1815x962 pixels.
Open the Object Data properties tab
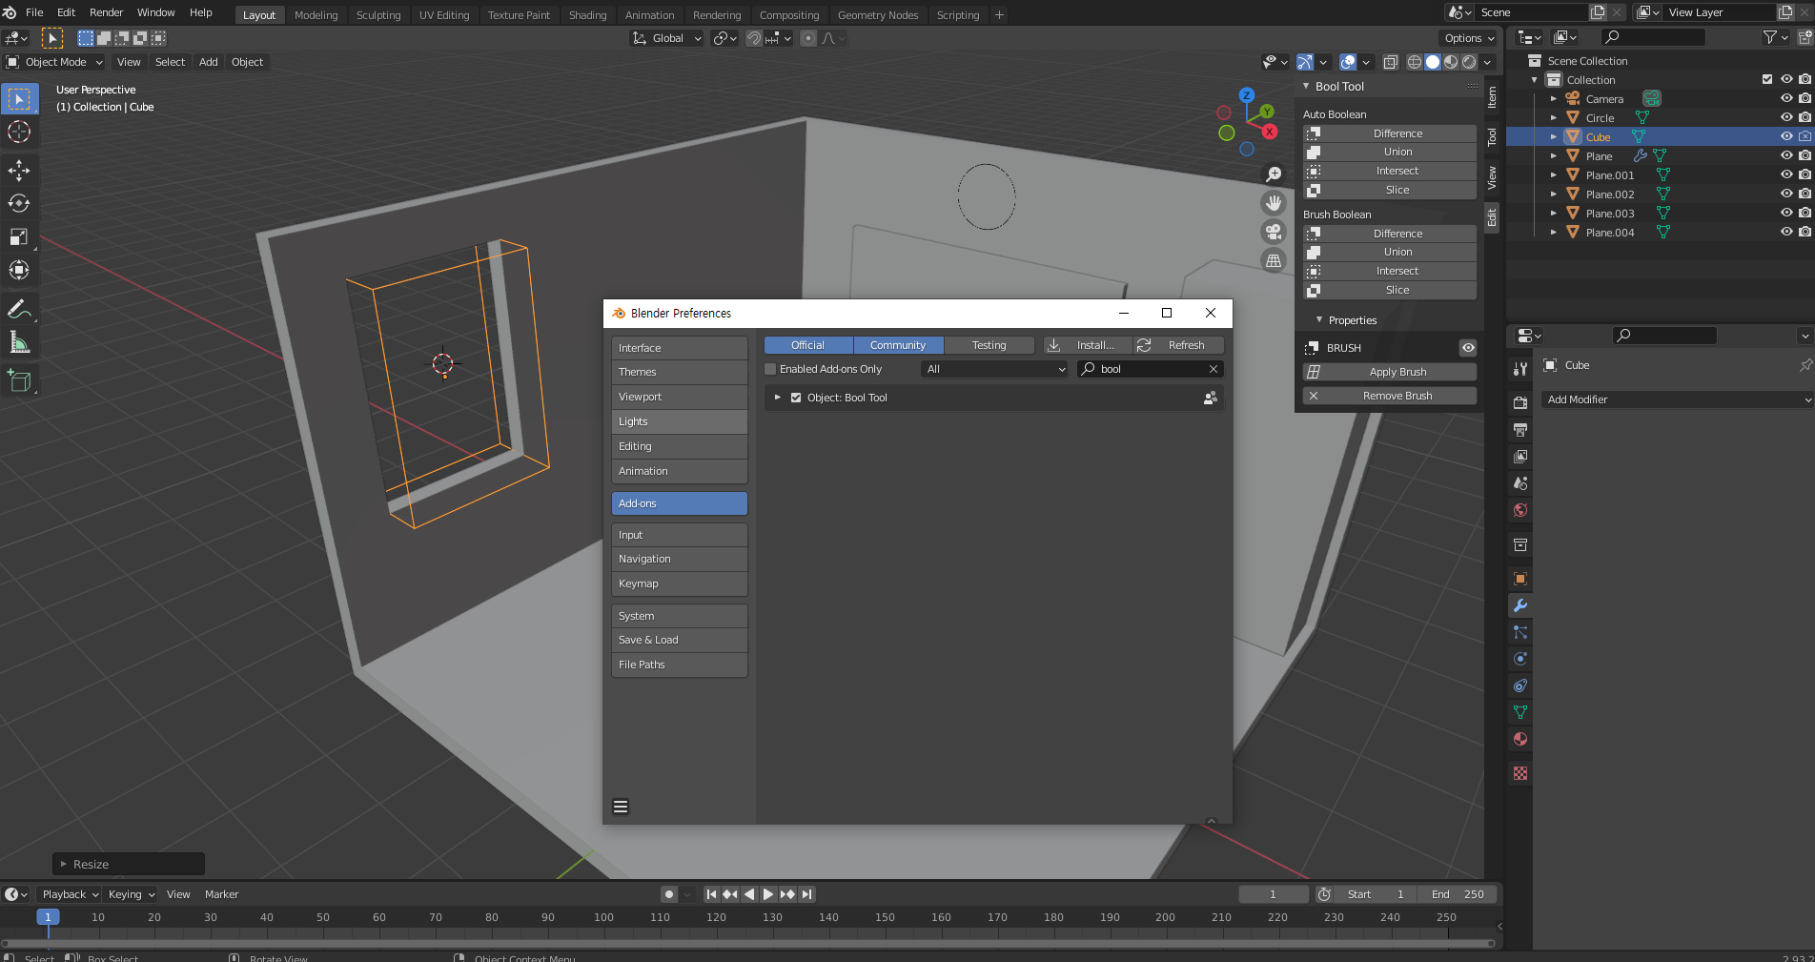pos(1520,712)
